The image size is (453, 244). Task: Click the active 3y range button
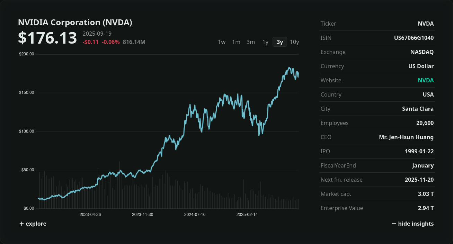click(x=279, y=42)
